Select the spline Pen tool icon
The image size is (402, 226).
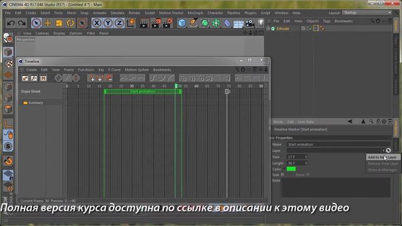[193, 23]
